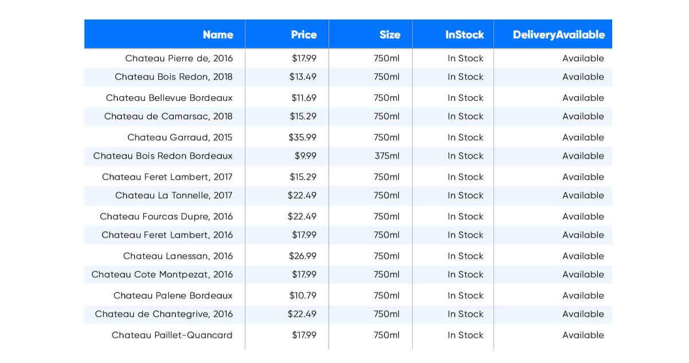Select the Chateau Bois Redon, 2018 name
Image resolution: width=689 pixels, height=363 pixels.
click(174, 77)
